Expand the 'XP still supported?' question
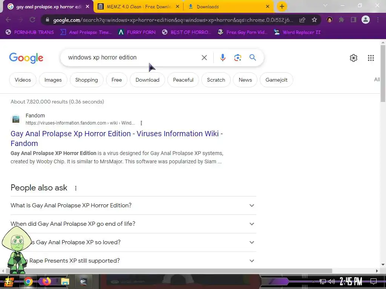Image resolution: width=386 pixels, height=289 pixels. [x=133, y=261]
